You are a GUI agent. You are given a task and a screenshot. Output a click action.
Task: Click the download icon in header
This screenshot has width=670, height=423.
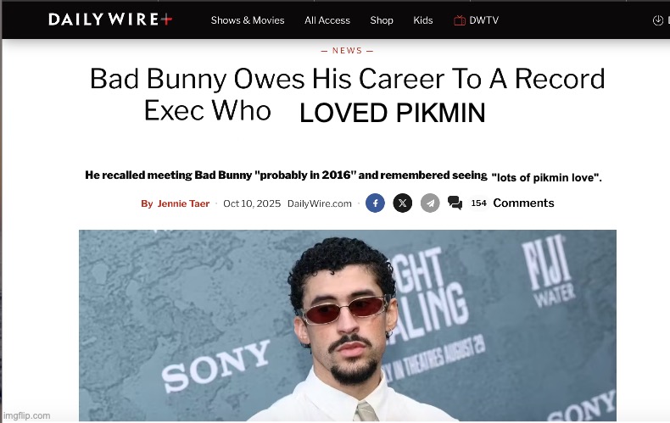click(x=658, y=20)
